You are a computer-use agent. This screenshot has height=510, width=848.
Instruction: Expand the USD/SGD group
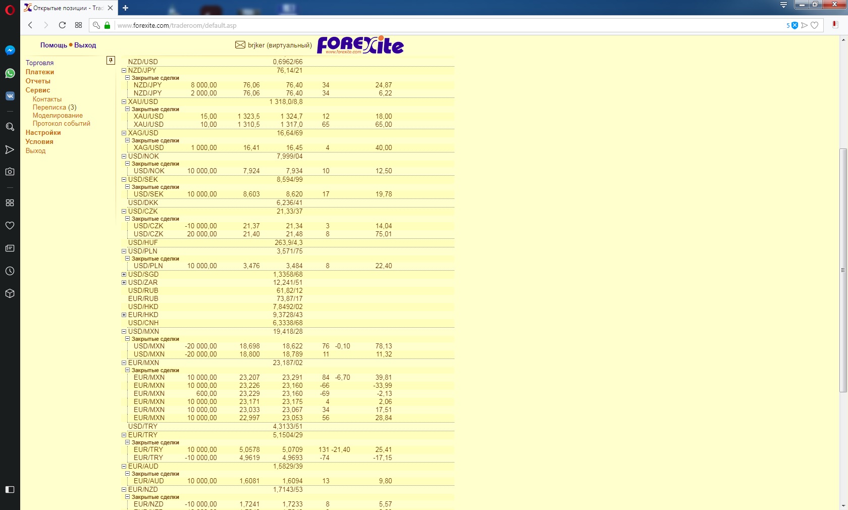point(124,275)
